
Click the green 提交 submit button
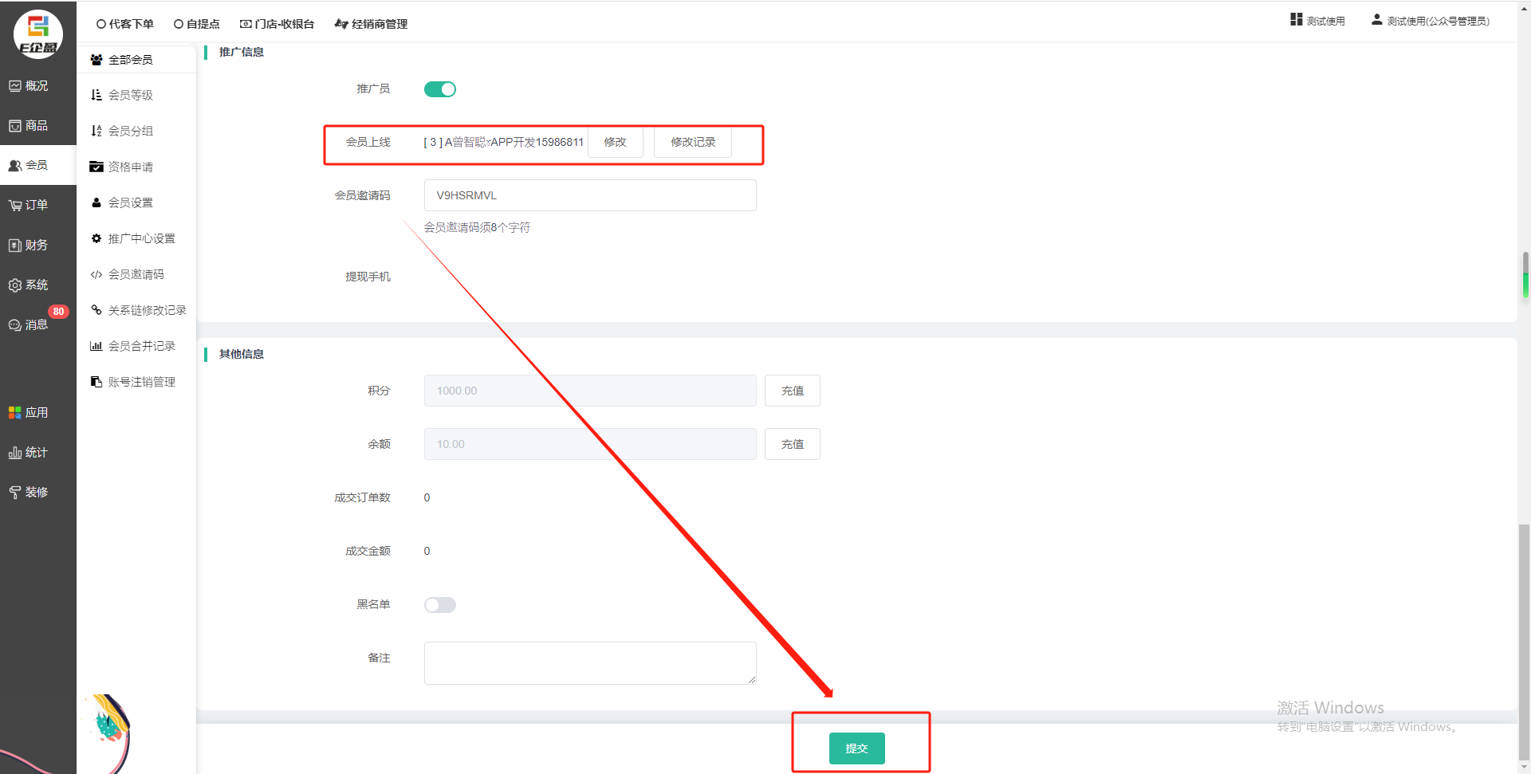coord(856,748)
